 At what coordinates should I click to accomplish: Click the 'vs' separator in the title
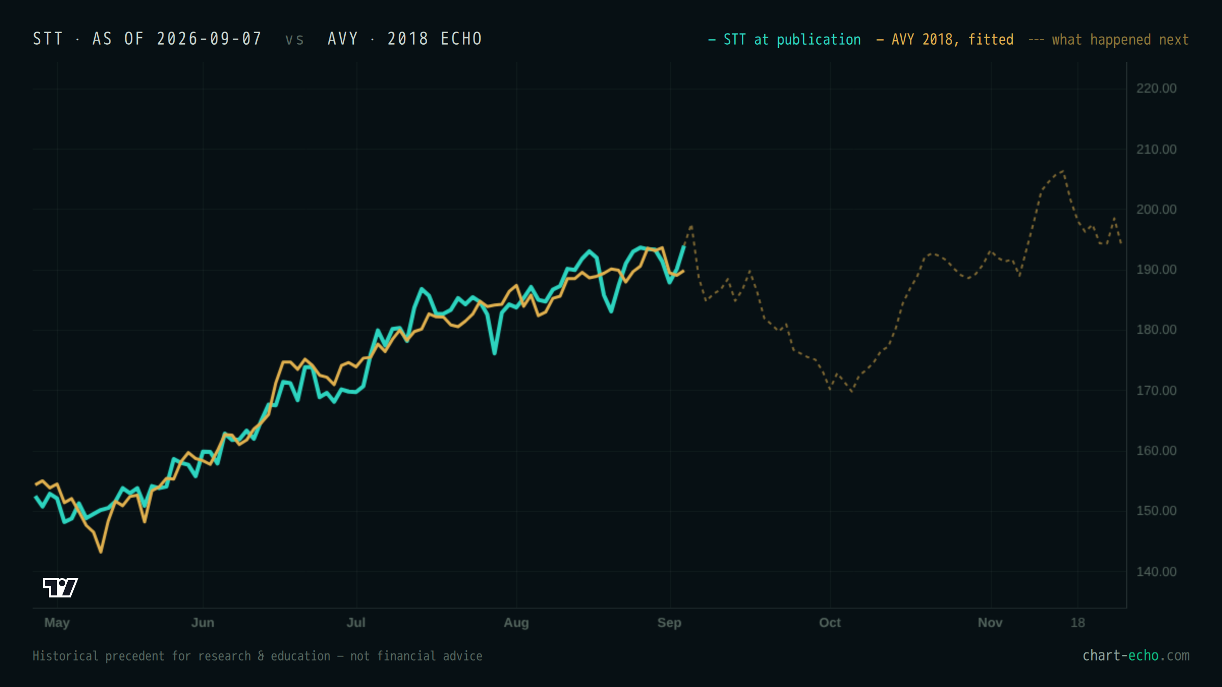[294, 40]
